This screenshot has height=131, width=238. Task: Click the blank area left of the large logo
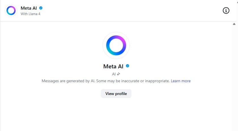(x=57, y=45)
